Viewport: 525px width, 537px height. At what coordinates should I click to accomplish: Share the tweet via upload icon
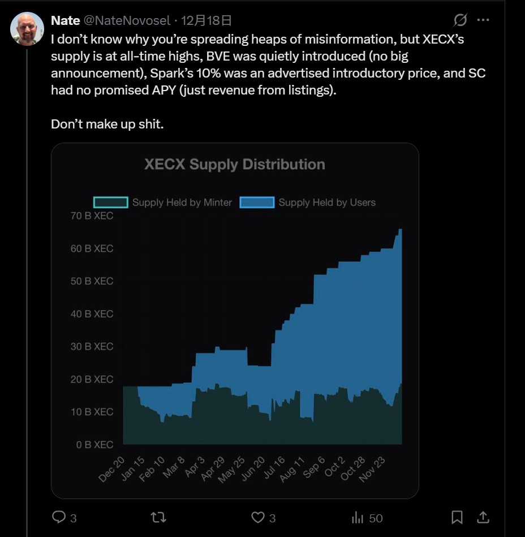point(483,517)
